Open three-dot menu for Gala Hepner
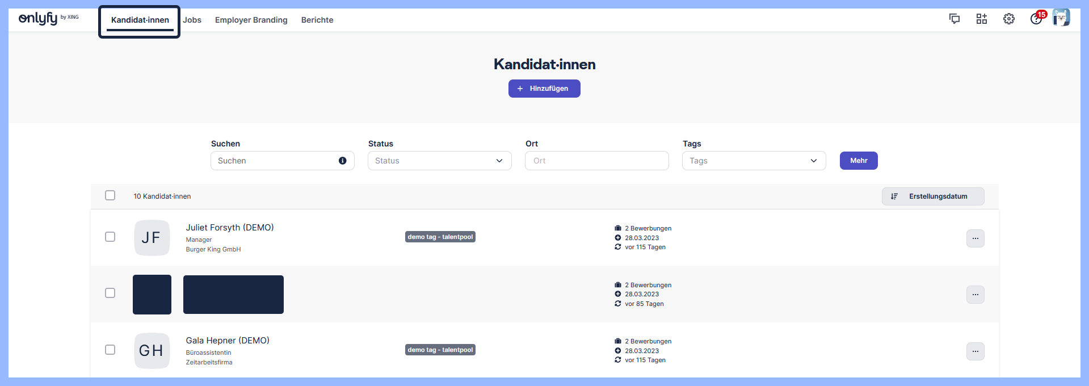Viewport: 1089px width, 386px height. 975,351
